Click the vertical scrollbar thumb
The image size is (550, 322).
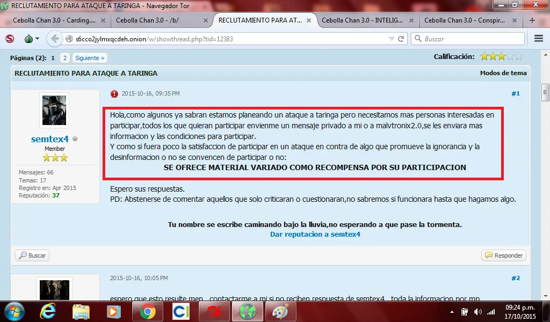tap(545, 92)
